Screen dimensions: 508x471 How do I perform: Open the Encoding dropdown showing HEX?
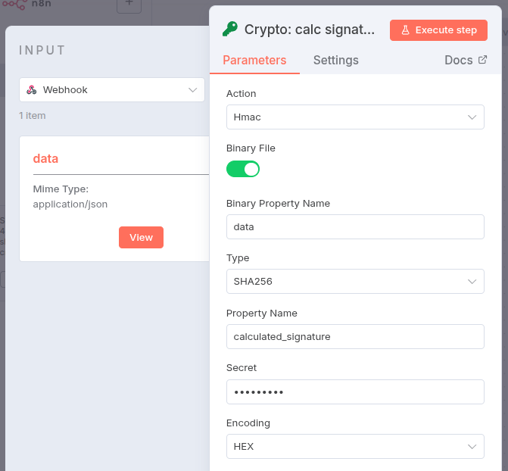(355, 446)
